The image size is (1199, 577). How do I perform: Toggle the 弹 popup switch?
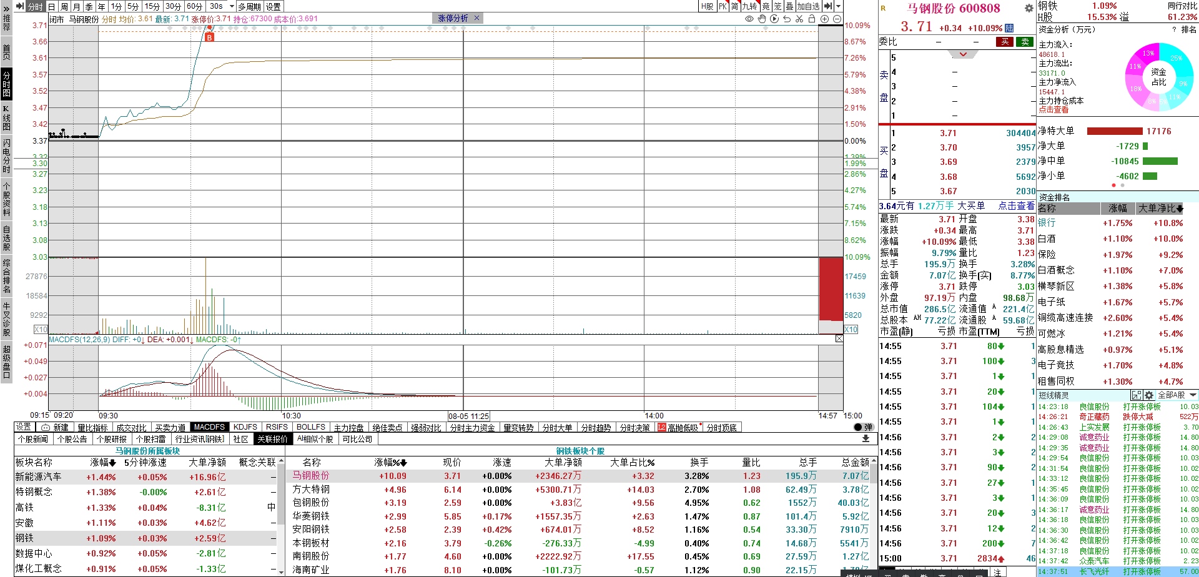coord(863,428)
